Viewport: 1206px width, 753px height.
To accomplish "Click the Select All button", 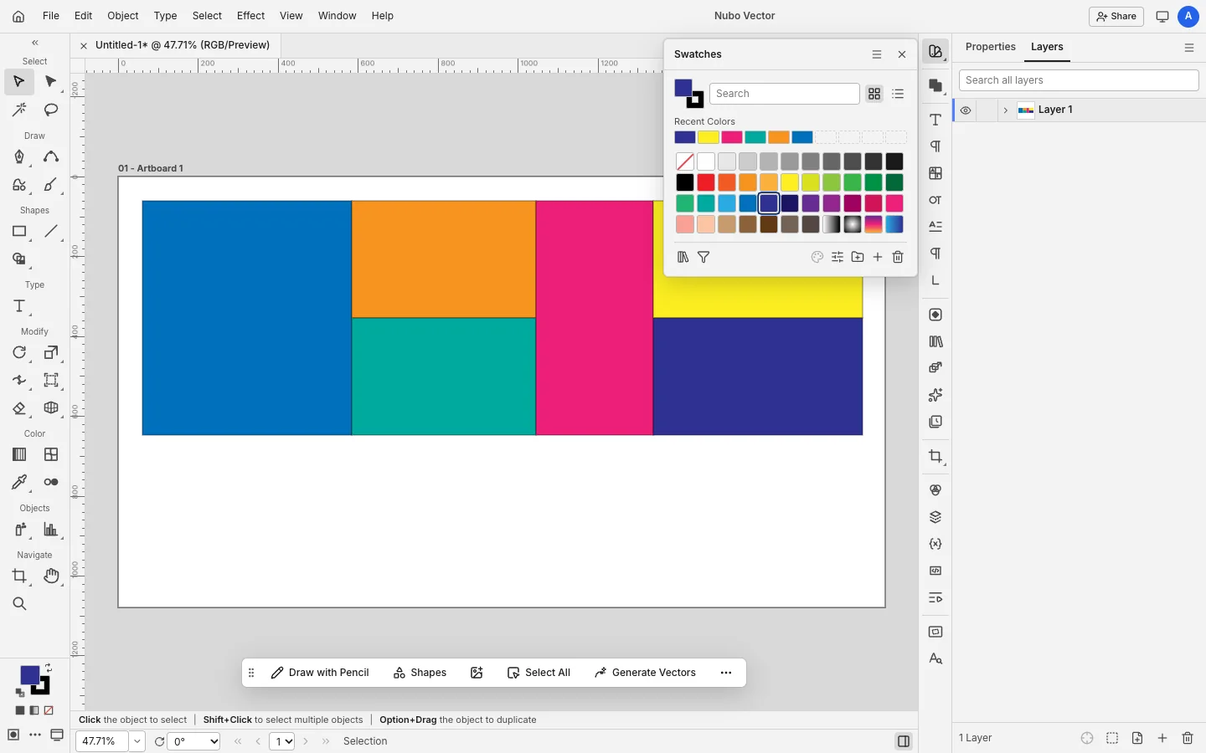I will tap(539, 673).
